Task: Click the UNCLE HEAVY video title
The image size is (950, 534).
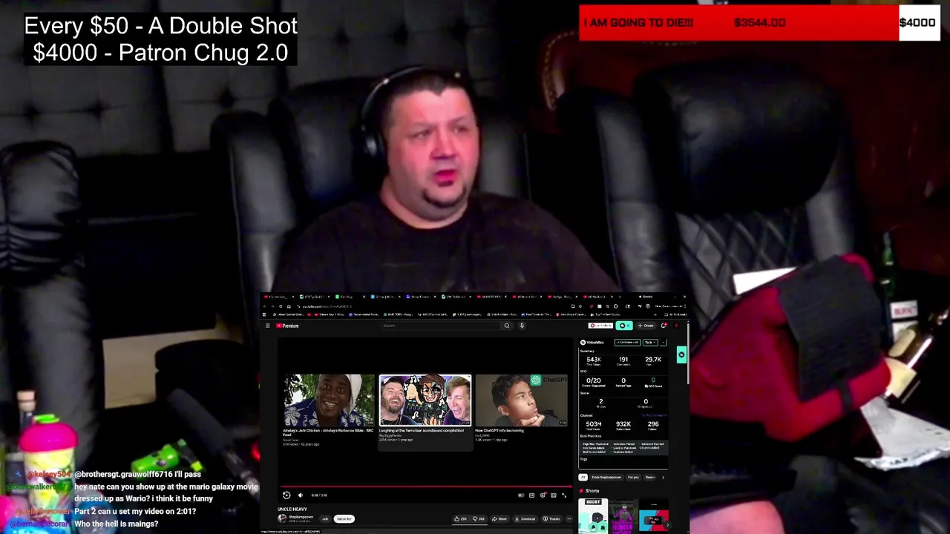Action: pos(292,509)
